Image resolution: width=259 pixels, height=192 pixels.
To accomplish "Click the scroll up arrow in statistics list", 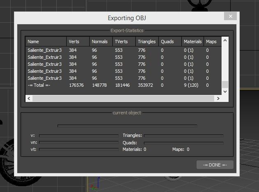I will (225, 40).
